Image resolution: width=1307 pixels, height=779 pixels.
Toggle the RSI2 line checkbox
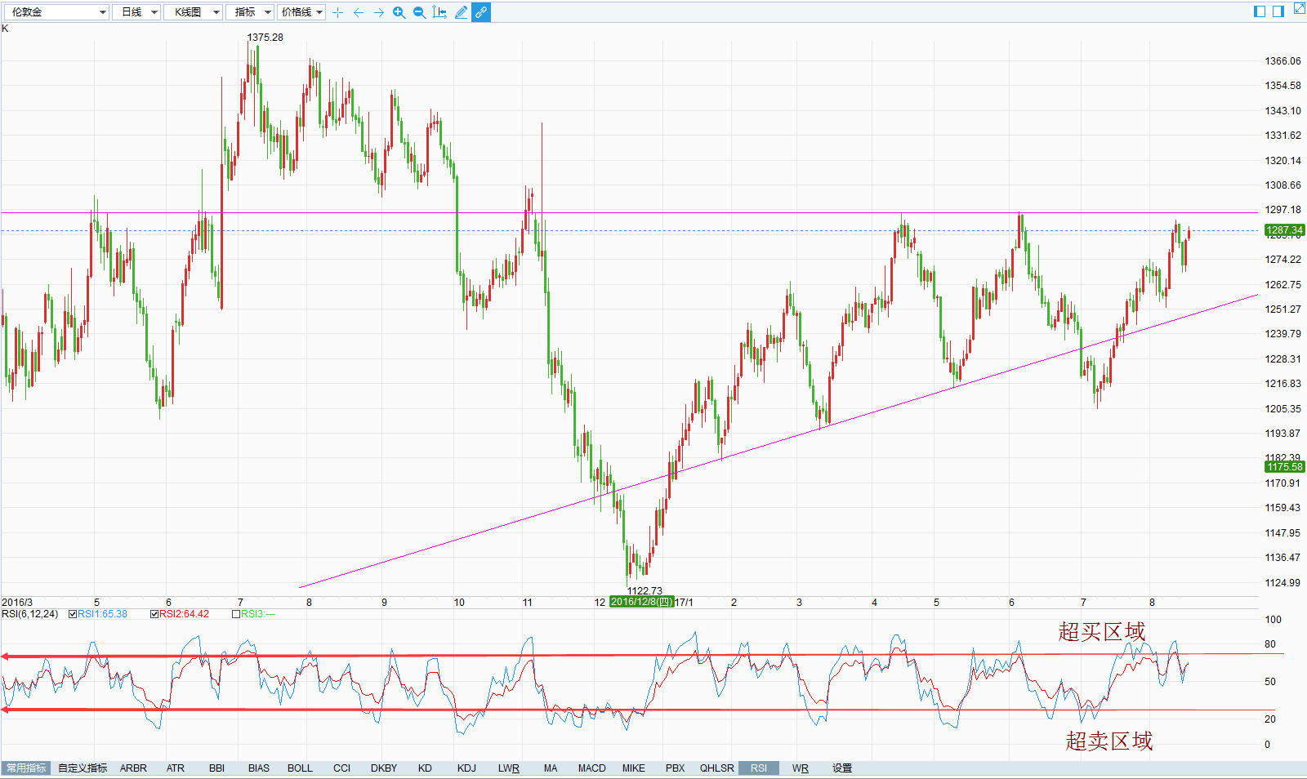tap(154, 614)
